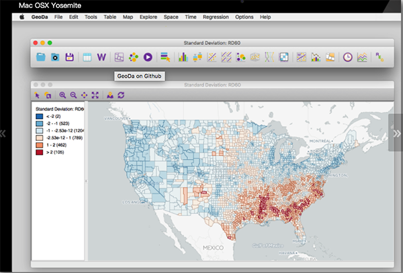
Task: Click the clock Time editor icon
Action: pos(347,58)
